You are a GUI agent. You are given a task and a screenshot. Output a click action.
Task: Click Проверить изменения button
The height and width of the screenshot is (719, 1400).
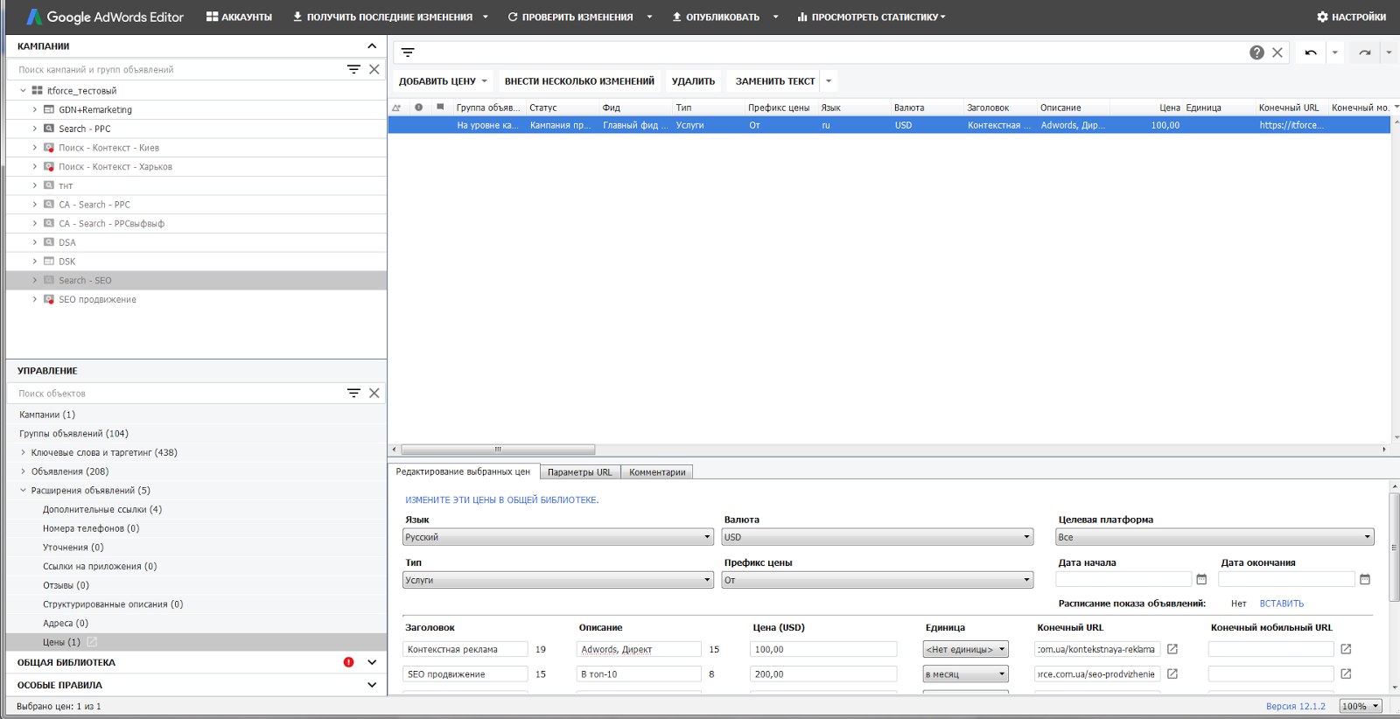(x=570, y=17)
